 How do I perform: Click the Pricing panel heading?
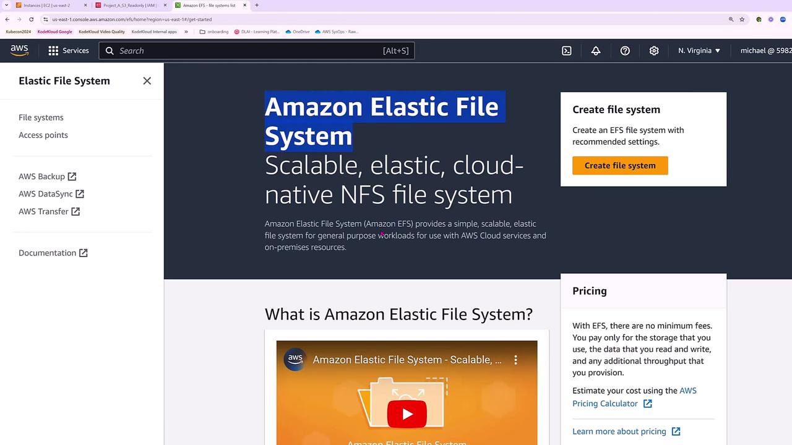[590, 291]
